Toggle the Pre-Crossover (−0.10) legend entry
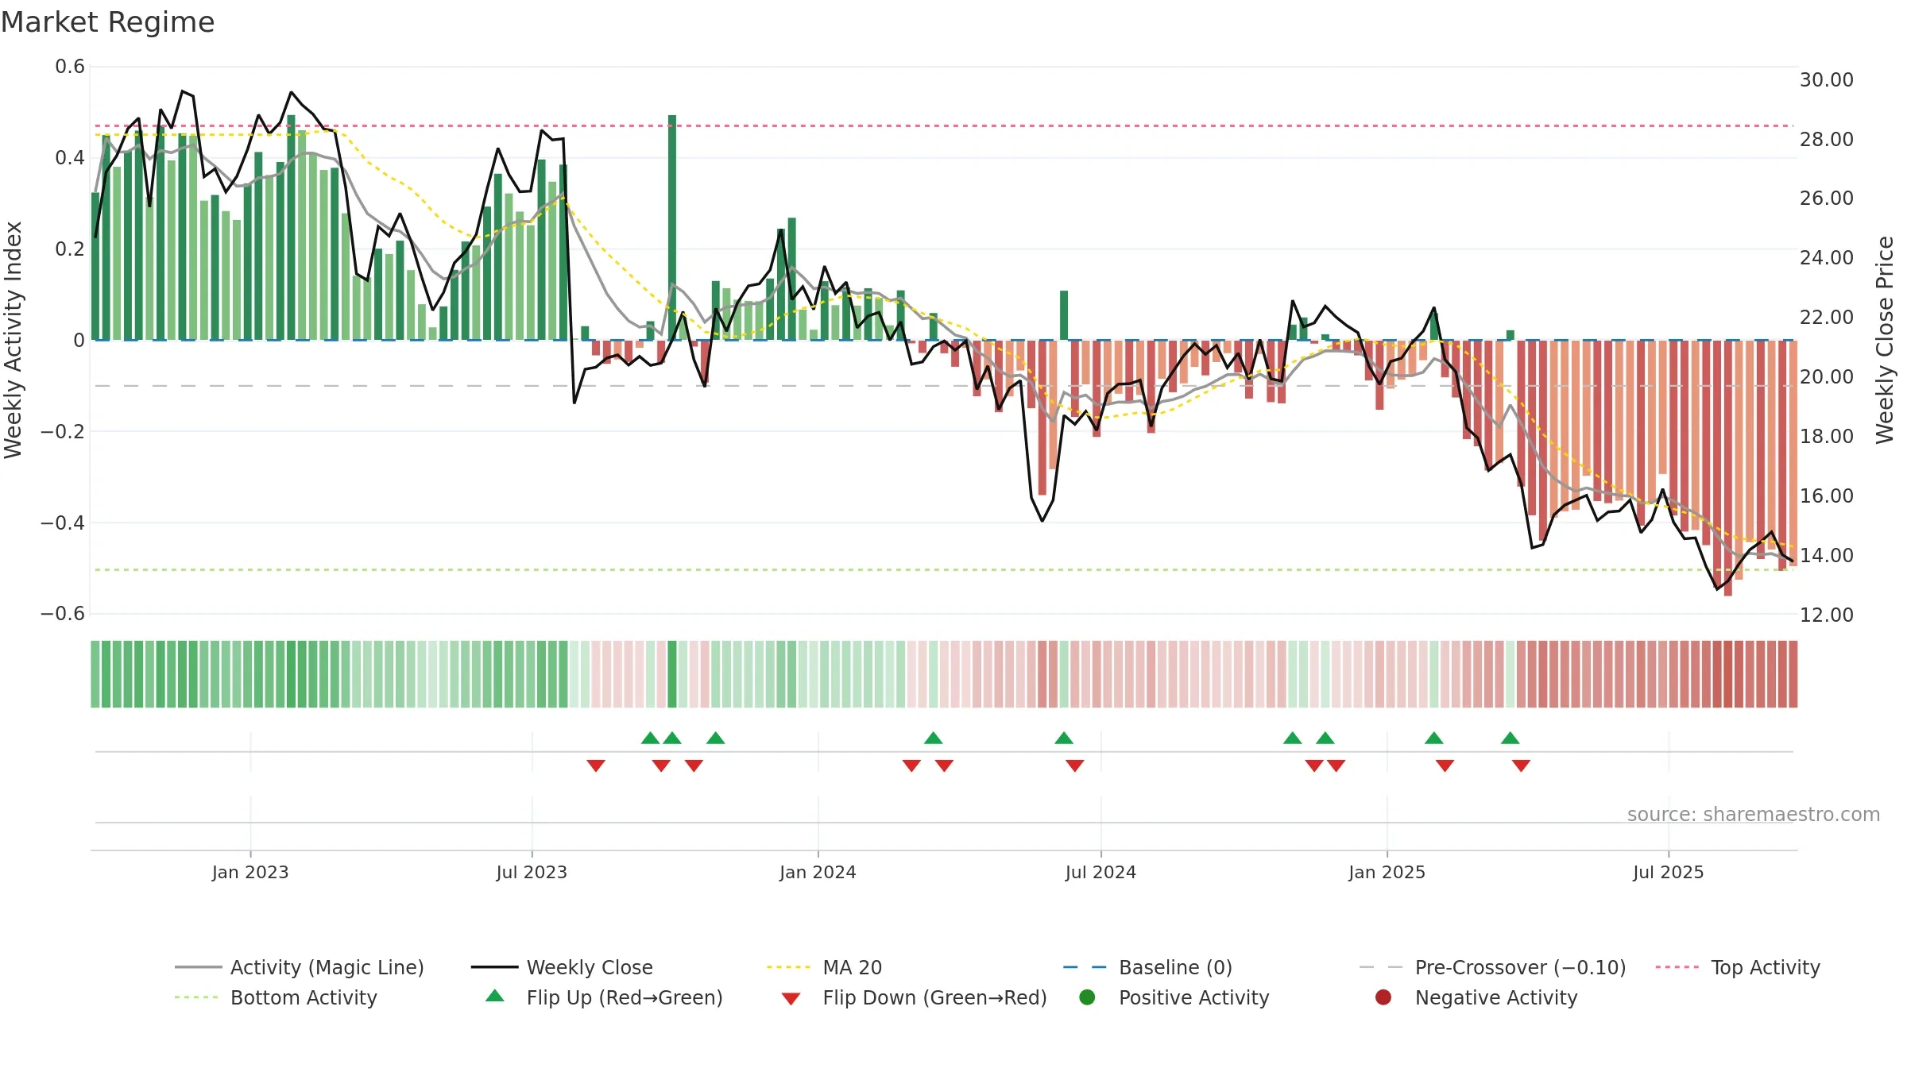Image resolution: width=1907 pixels, height=1072 pixels. point(1492,967)
